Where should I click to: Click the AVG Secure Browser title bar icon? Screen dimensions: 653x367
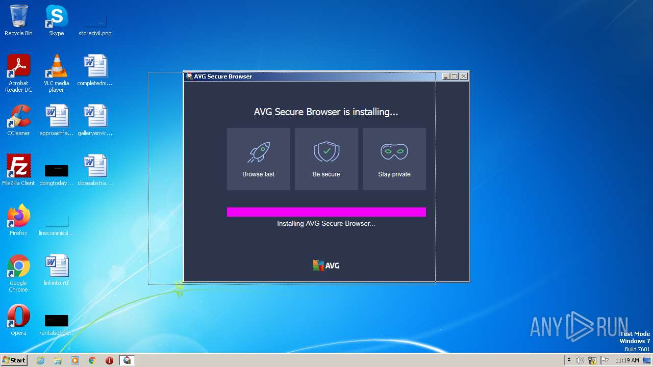click(189, 76)
